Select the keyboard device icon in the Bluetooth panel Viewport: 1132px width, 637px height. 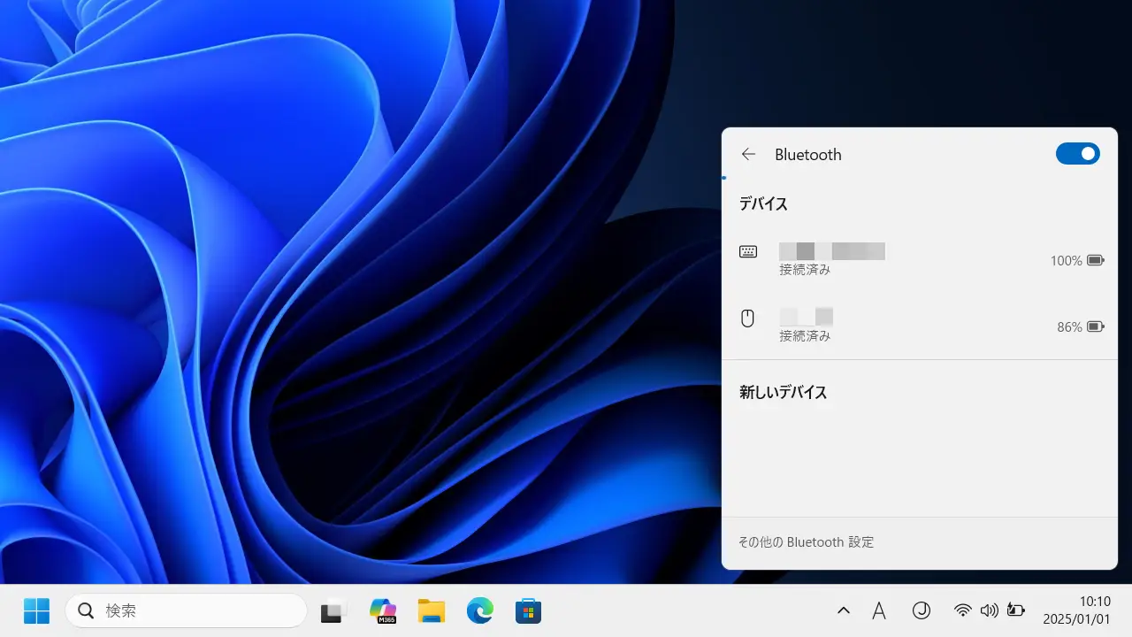[x=748, y=251]
